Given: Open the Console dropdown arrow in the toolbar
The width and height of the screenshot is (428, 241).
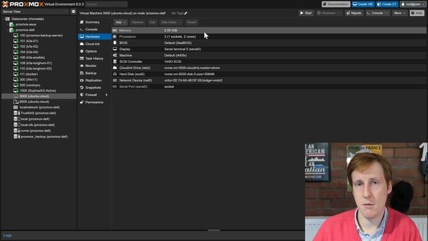Looking at the screenshot, I should [x=387, y=13].
